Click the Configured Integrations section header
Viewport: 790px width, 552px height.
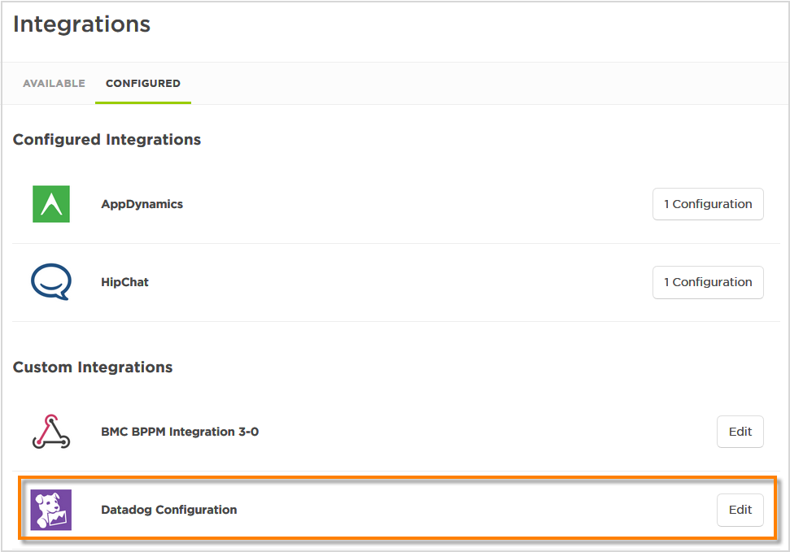coord(107,139)
